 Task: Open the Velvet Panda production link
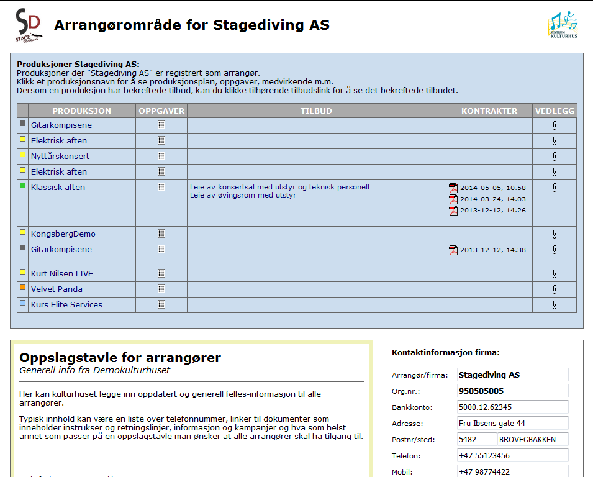(x=57, y=289)
